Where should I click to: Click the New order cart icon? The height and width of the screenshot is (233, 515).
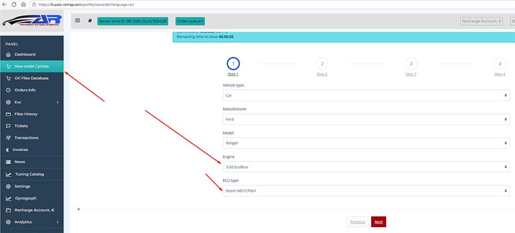click(9, 66)
